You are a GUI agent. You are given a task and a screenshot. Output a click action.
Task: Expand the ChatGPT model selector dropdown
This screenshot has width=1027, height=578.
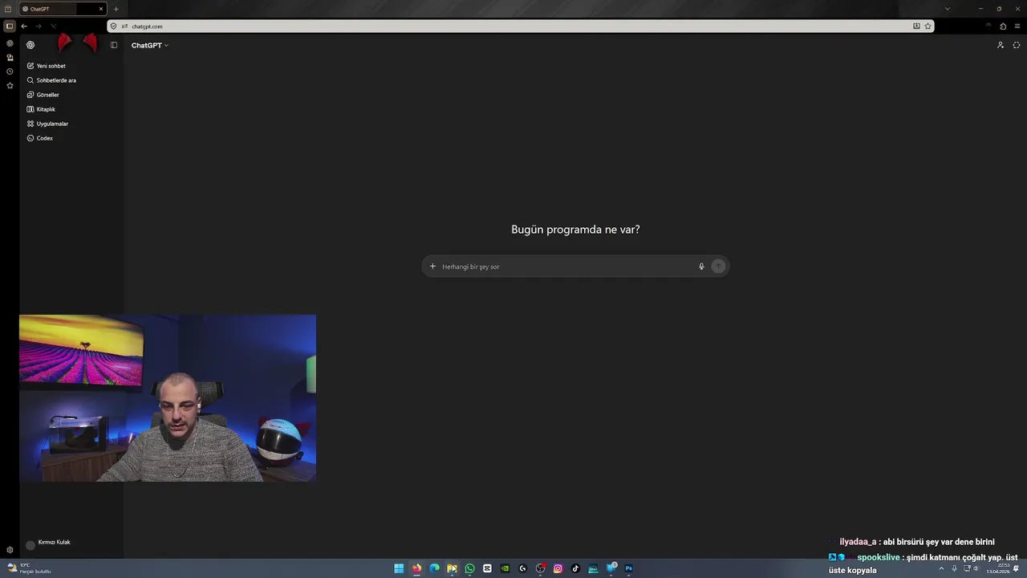tap(150, 46)
